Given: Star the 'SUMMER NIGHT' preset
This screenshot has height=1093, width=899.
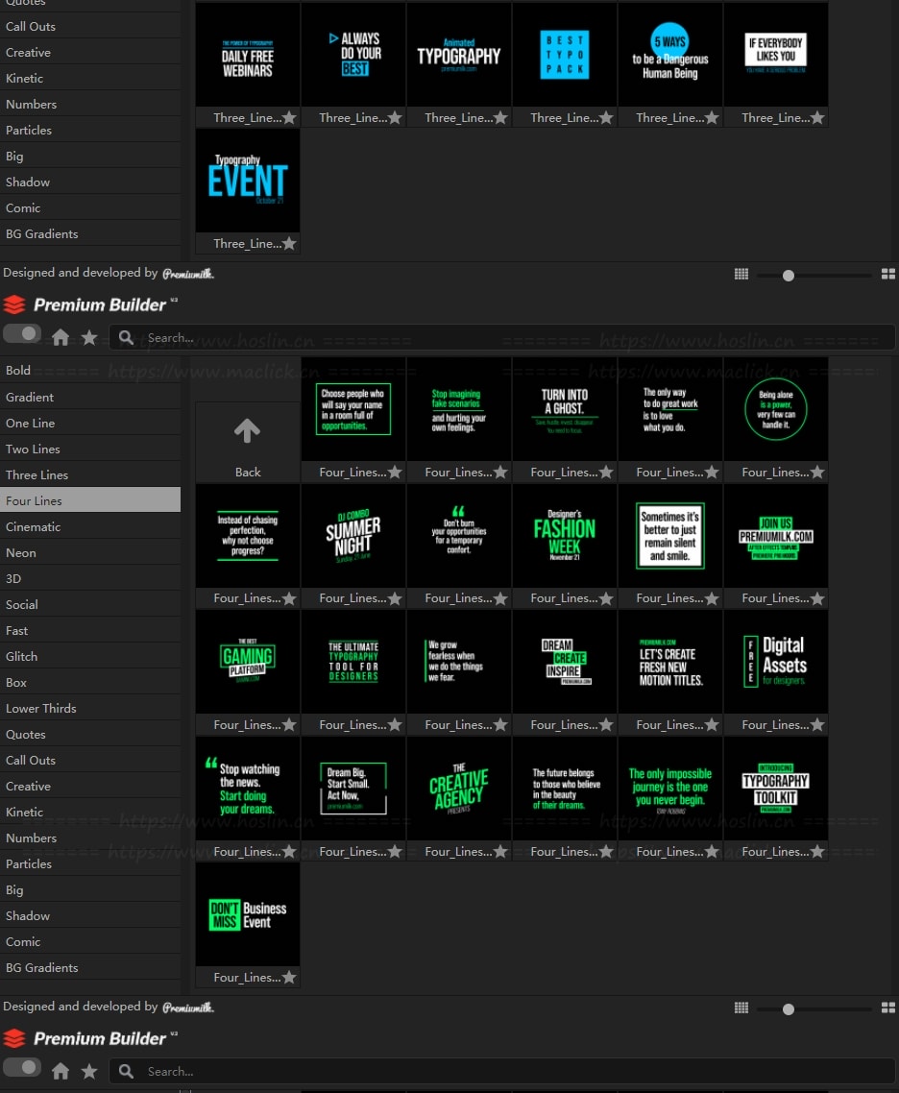Looking at the screenshot, I should 395,598.
